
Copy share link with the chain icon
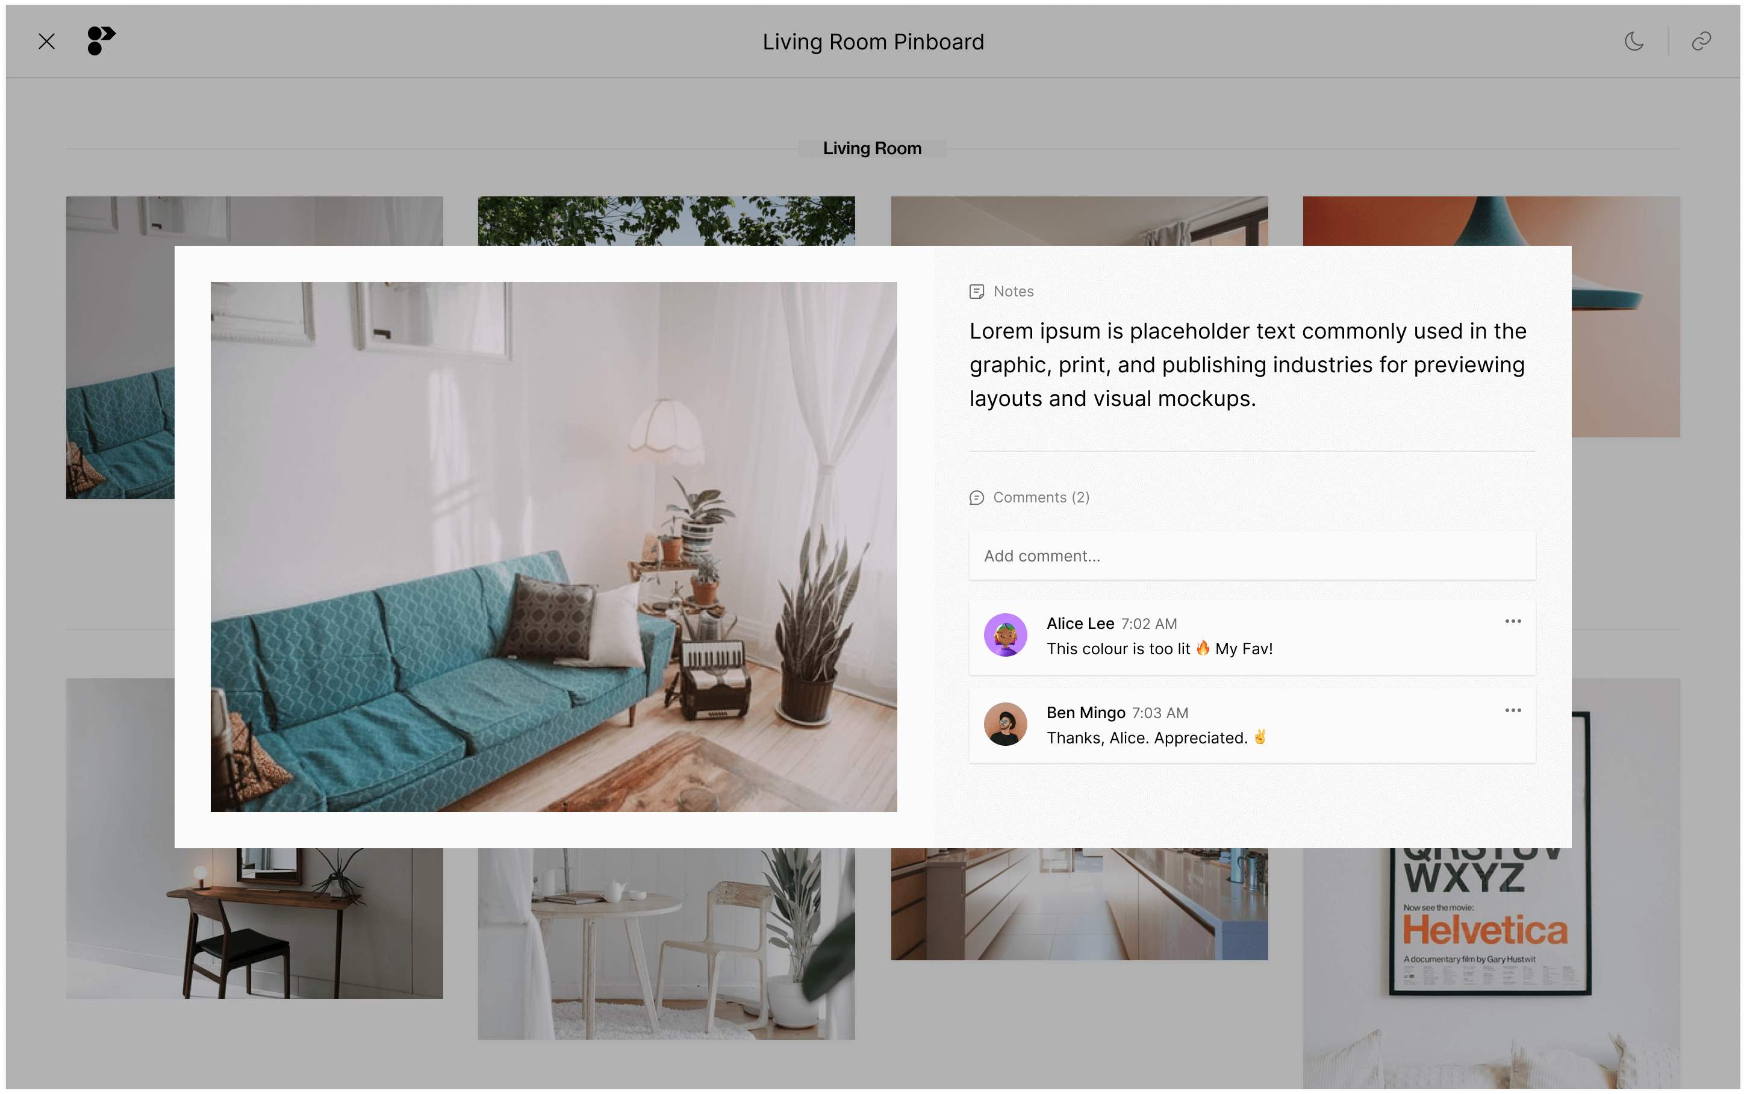(x=1701, y=41)
